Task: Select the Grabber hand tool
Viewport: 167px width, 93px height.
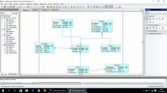Action: 150,19
